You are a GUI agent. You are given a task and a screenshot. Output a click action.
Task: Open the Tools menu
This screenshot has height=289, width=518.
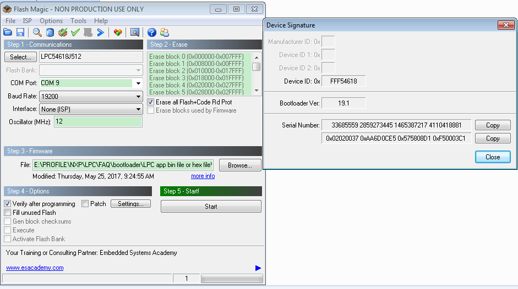(78, 21)
